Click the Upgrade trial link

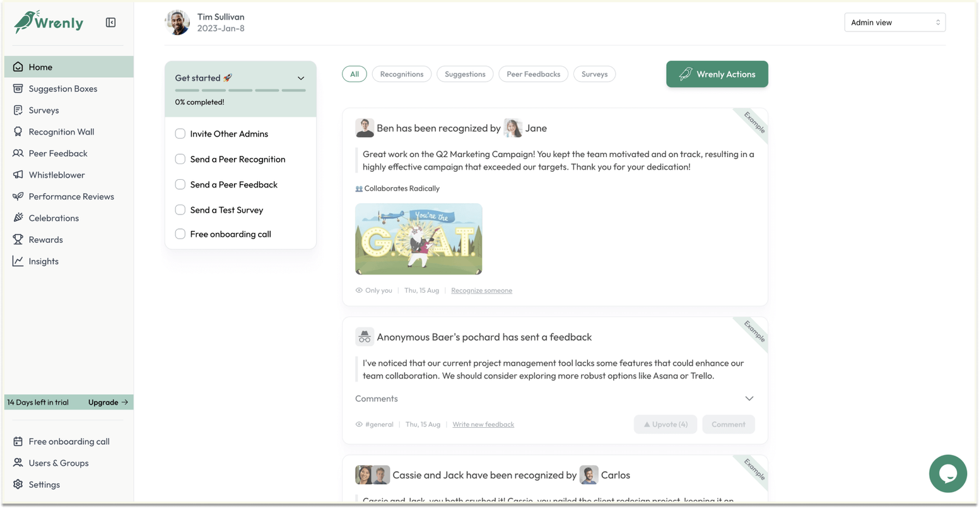coord(108,402)
